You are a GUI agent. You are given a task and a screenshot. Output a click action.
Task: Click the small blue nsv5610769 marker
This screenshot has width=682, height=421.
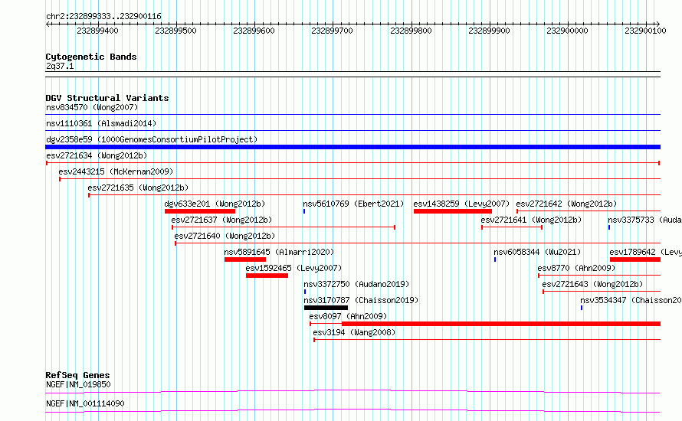(x=304, y=211)
